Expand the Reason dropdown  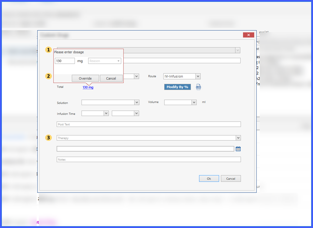[x=105, y=61]
